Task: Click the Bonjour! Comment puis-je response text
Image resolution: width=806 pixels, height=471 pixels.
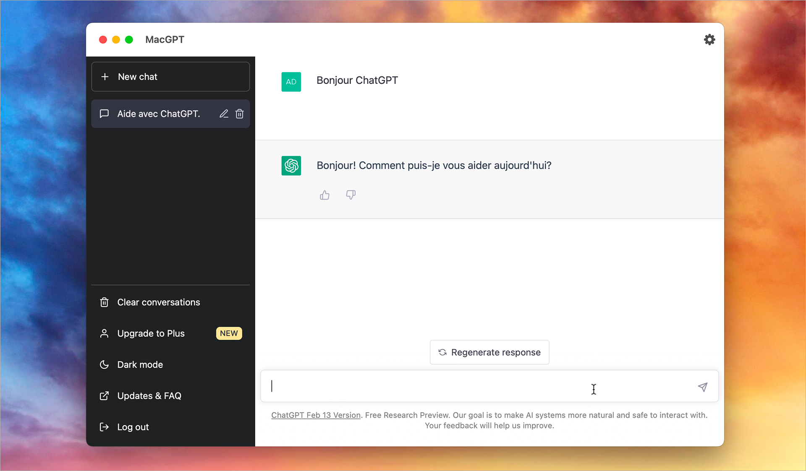Action: [434, 166]
